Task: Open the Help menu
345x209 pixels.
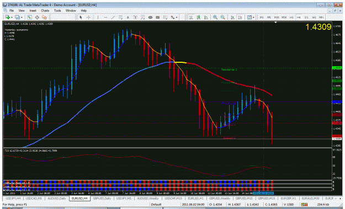Action: click(x=83, y=10)
